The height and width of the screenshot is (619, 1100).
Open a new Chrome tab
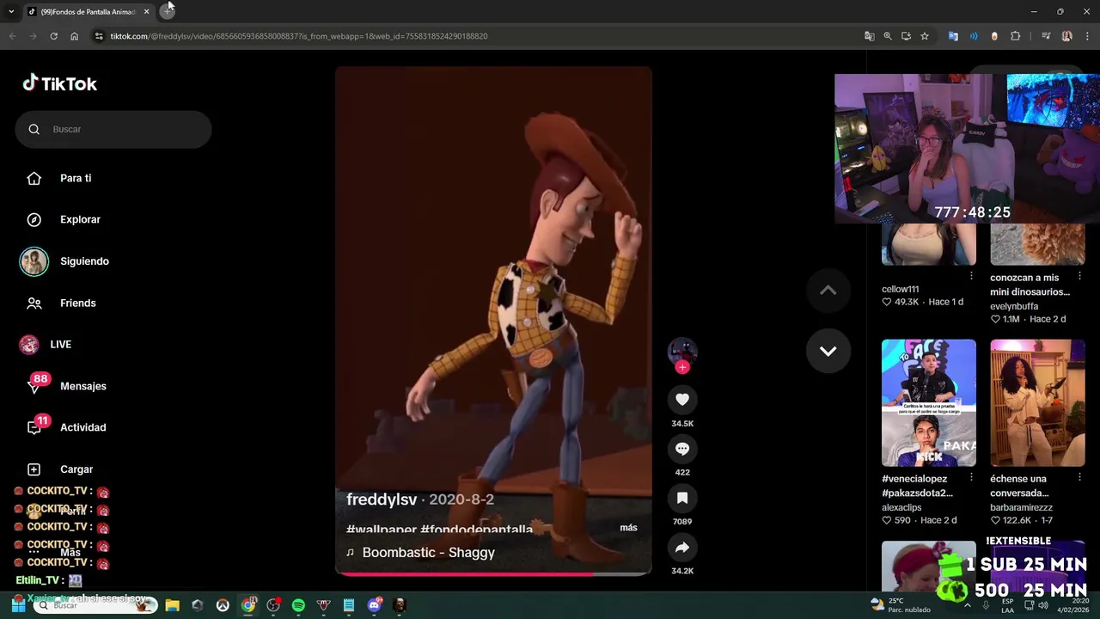168,11
